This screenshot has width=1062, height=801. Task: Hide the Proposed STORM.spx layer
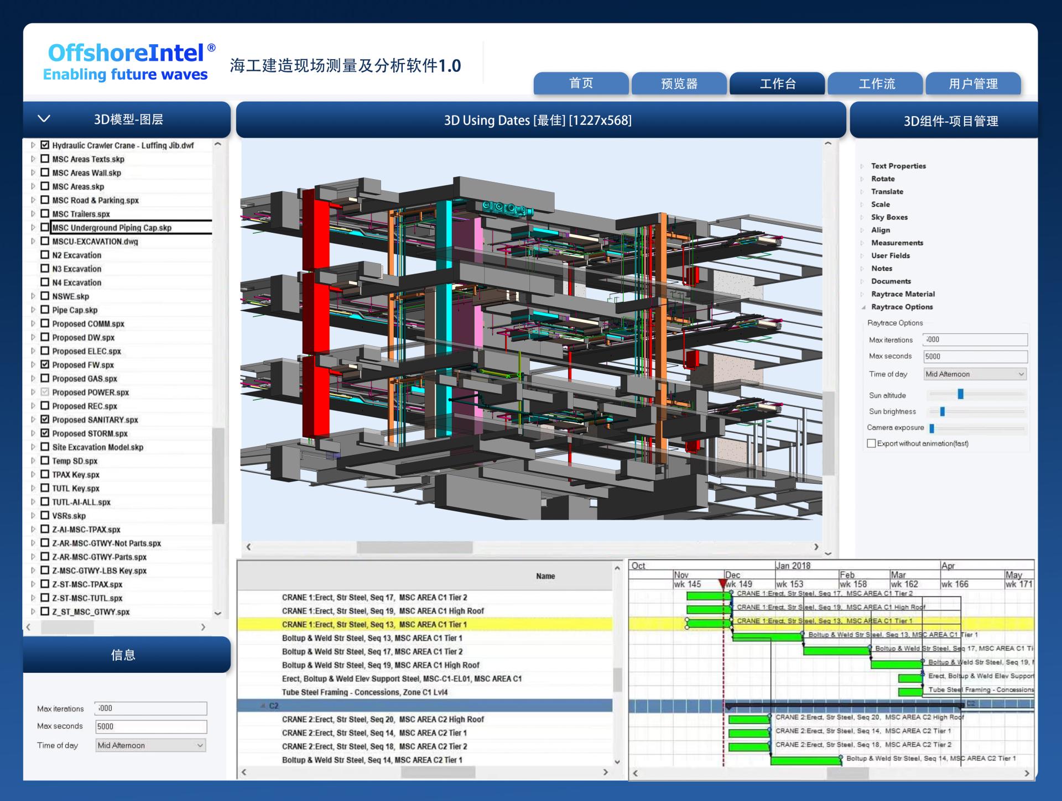point(45,433)
